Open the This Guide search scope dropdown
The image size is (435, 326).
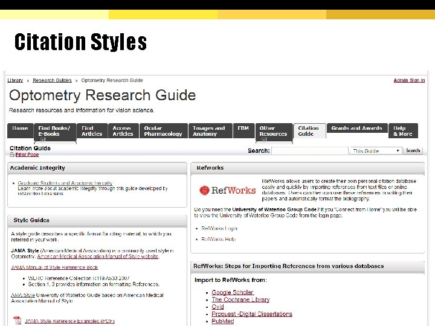coord(376,151)
